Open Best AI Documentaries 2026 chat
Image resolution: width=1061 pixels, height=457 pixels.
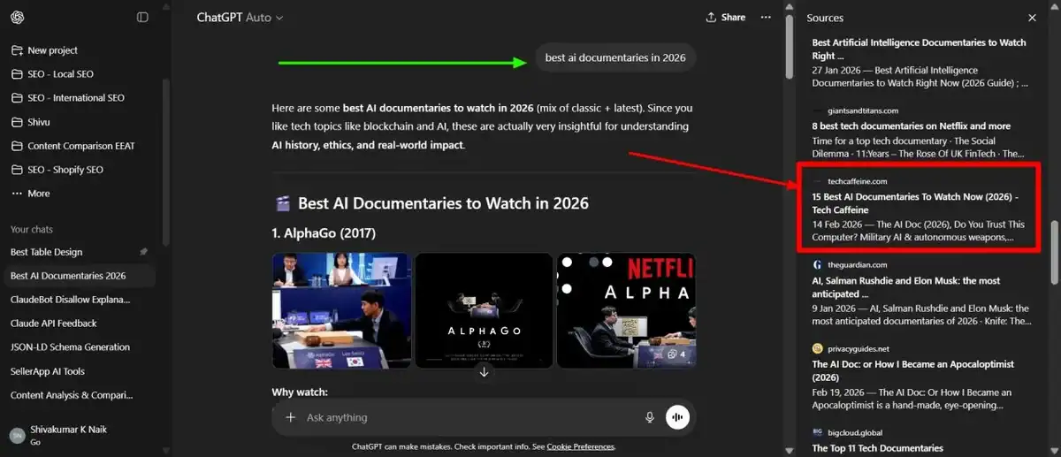(78, 276)
